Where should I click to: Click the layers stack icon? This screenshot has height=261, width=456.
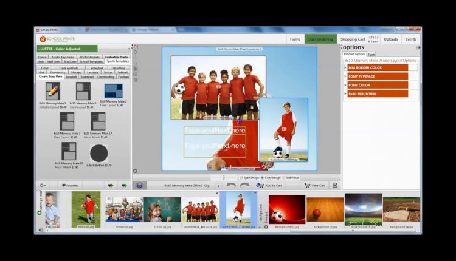(140, 185)
